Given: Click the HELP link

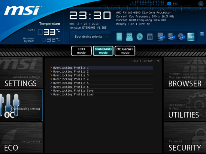Looking at the screenshot, I should tap(135, 61).
